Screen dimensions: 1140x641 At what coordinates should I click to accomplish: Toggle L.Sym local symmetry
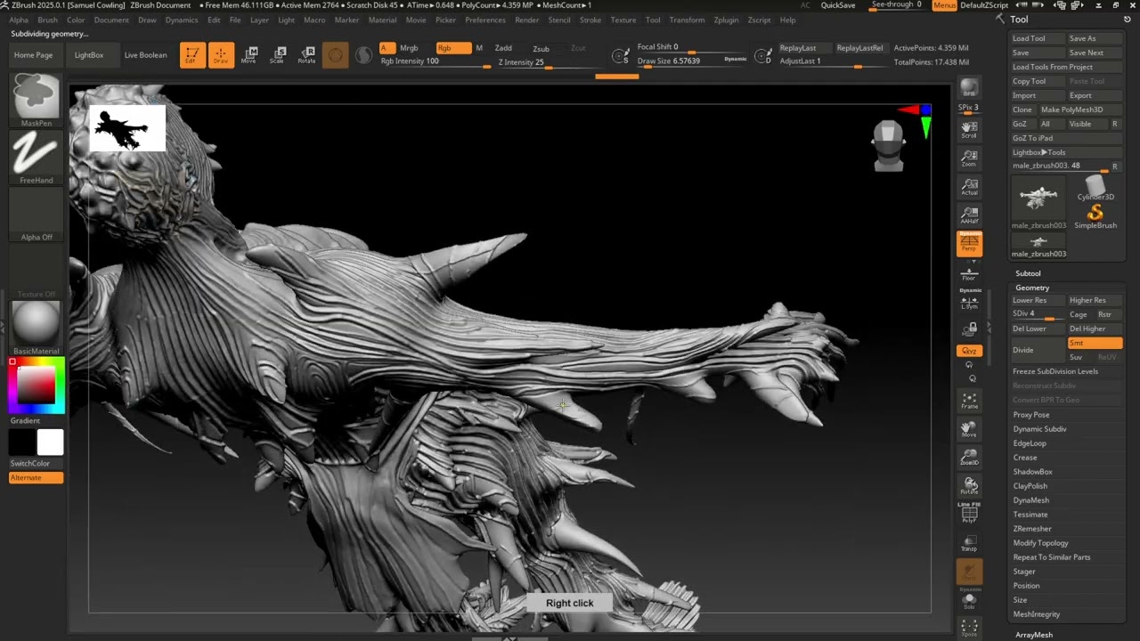969,303
